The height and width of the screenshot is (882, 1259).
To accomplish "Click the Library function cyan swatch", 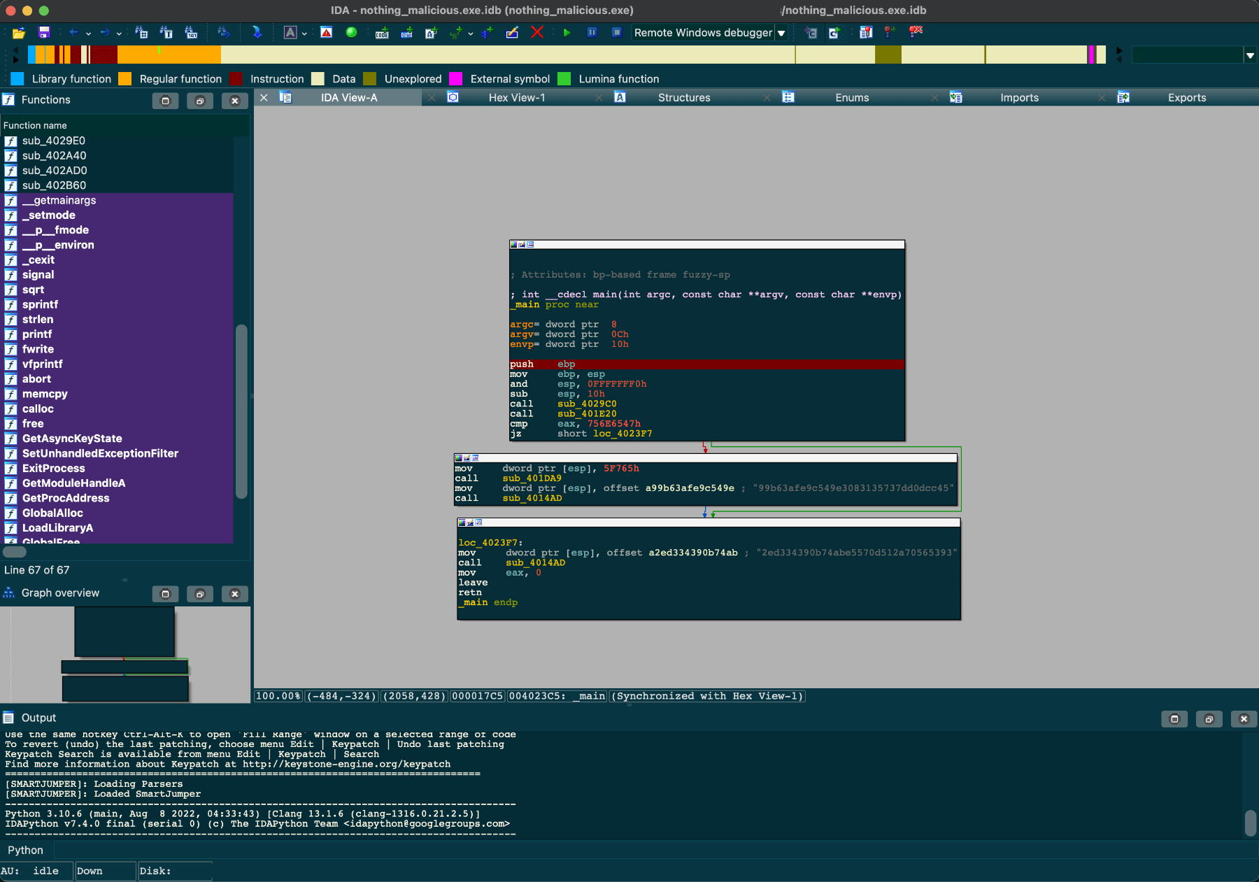I will pyautogui.click(x=17, y=79).
